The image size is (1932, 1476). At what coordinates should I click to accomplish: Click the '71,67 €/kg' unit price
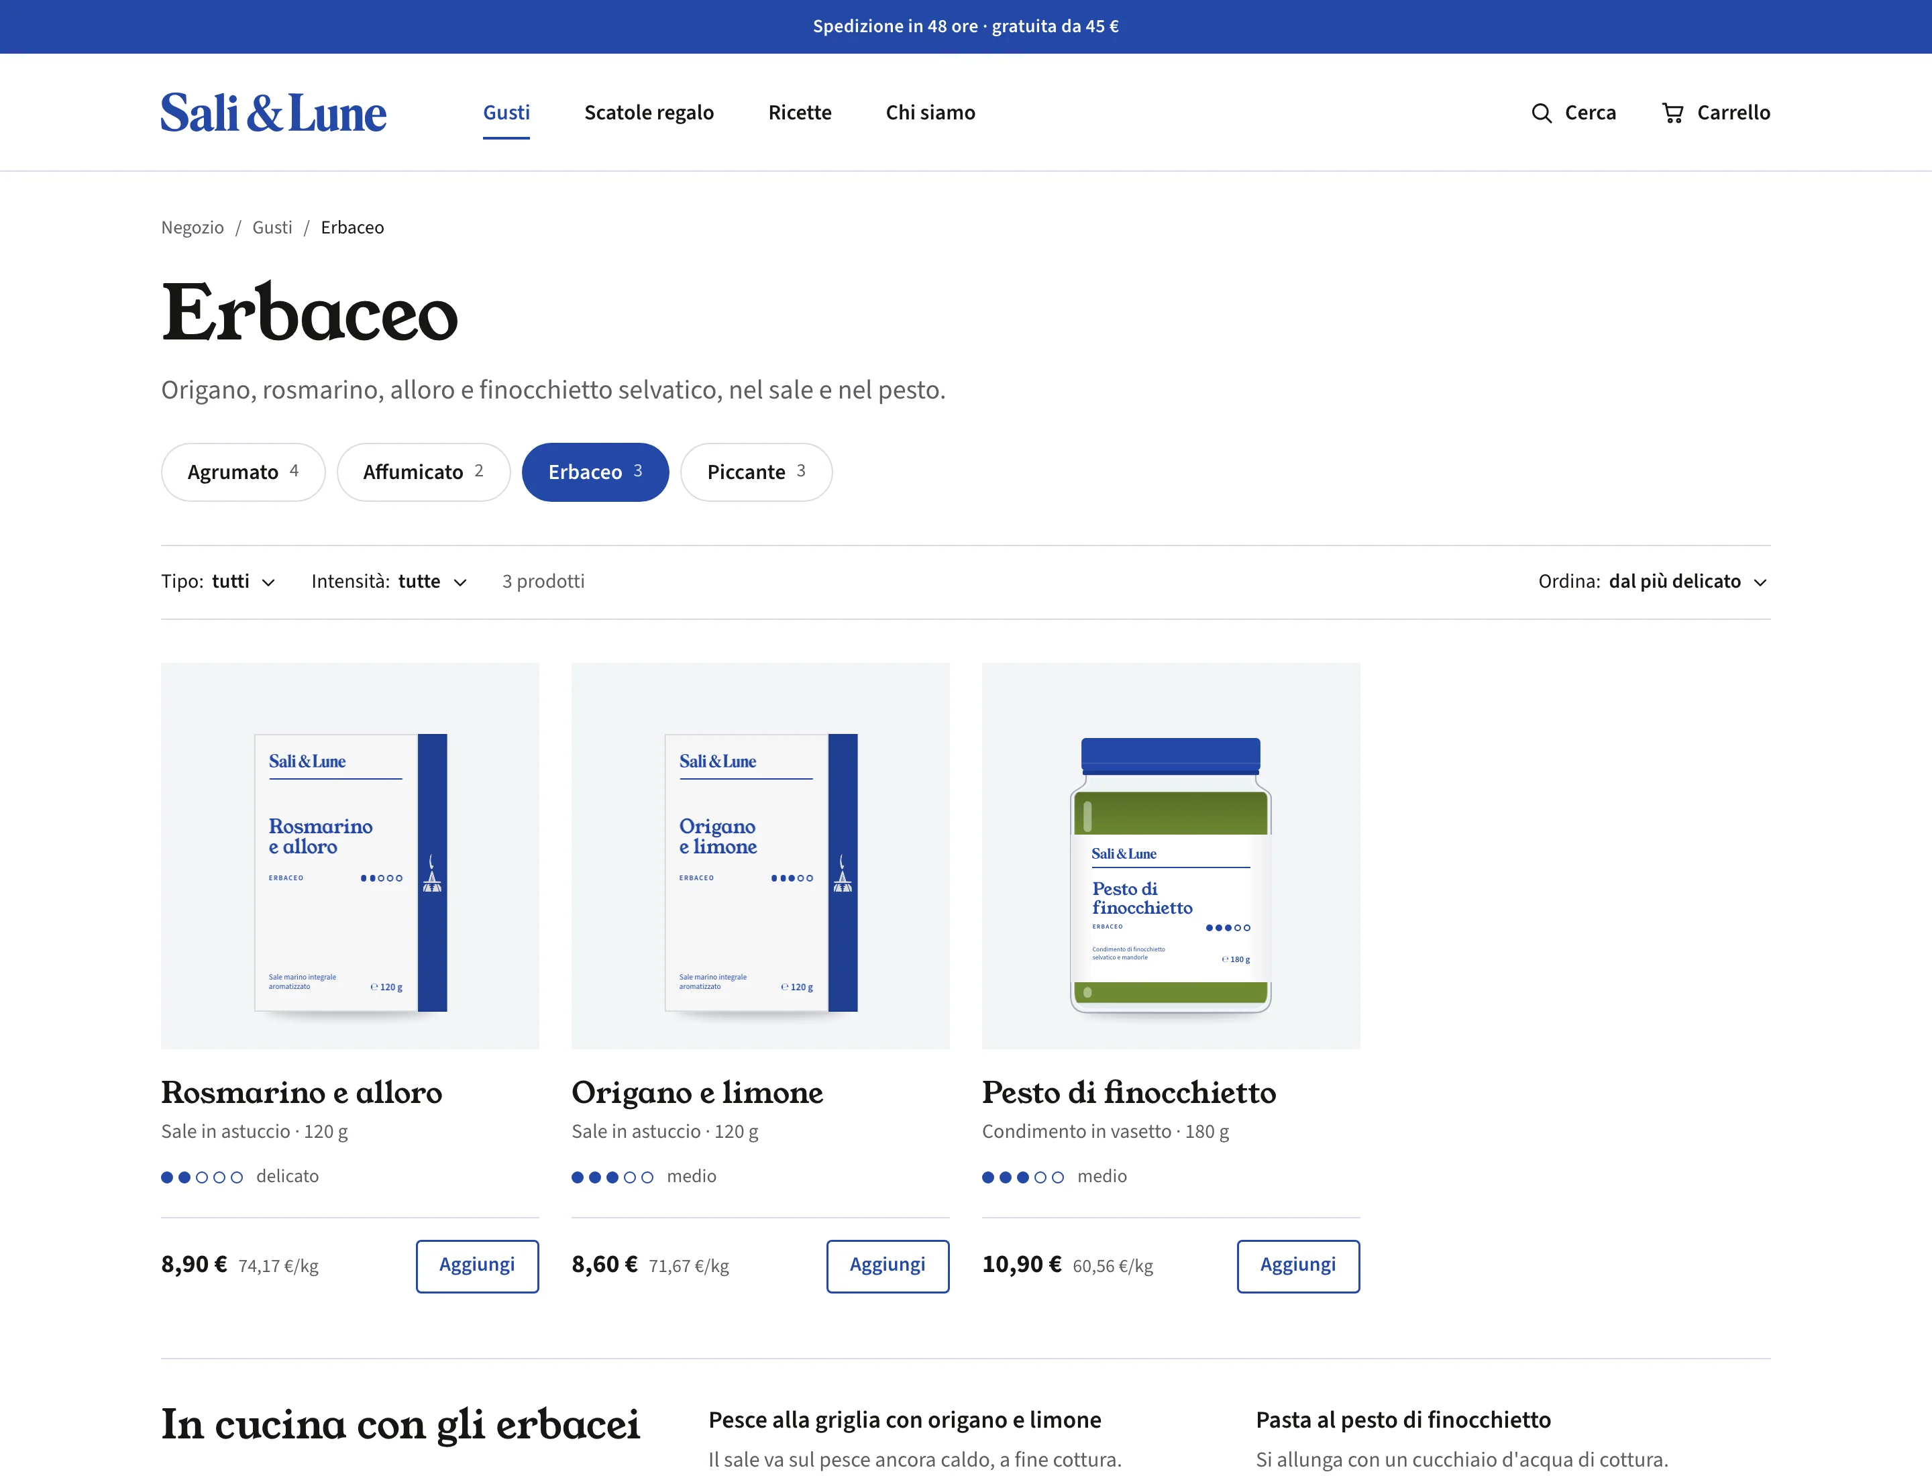click(689, 1266)
